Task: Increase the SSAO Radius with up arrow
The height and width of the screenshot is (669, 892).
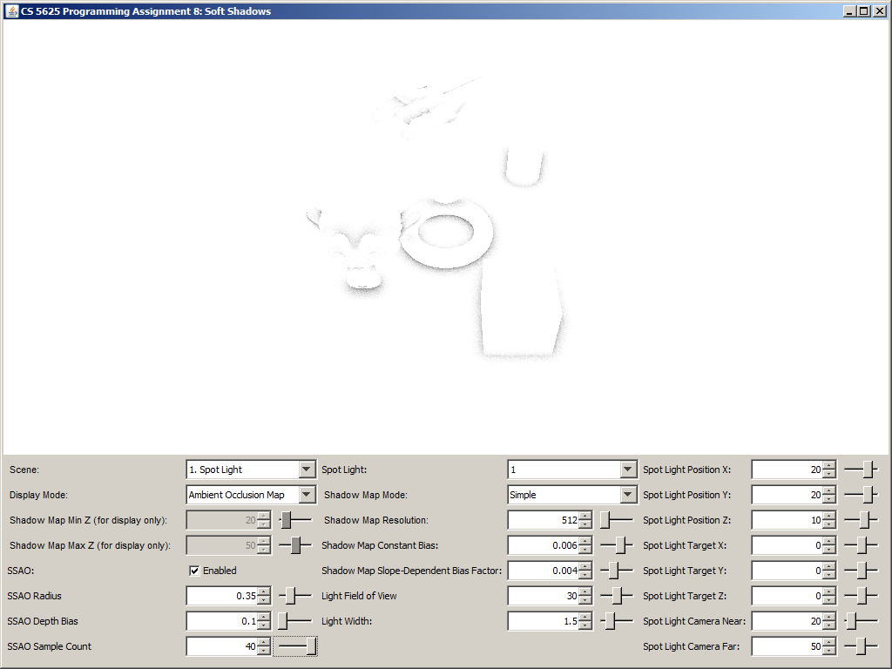Action: [x=264, y=592]
